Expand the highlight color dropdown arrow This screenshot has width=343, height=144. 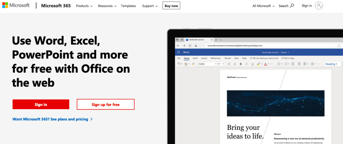pos(261,64)
